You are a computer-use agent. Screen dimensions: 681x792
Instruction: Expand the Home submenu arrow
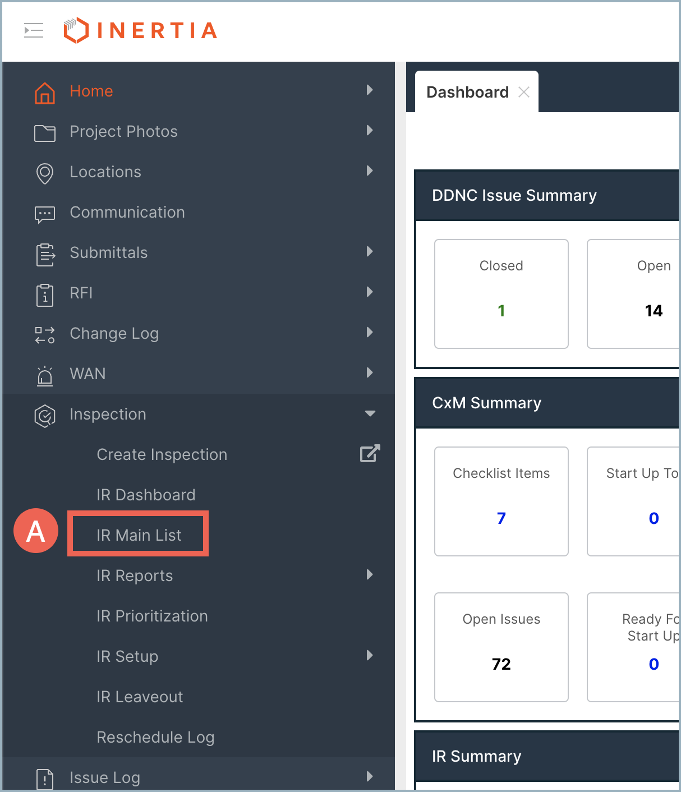coord(370,90)
